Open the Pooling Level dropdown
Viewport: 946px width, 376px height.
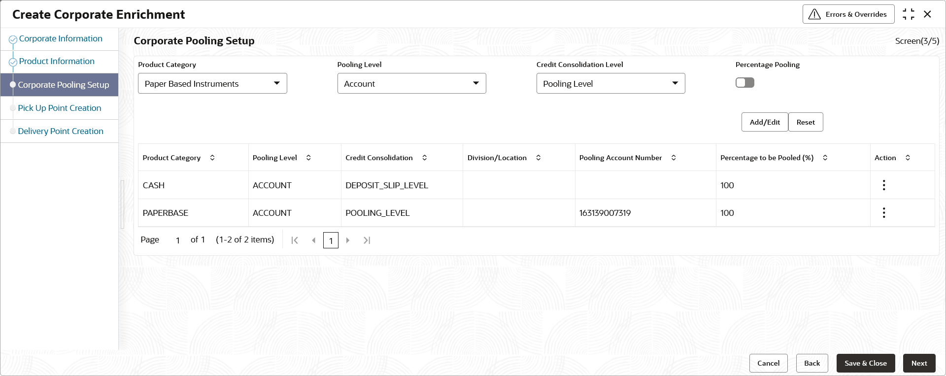411,84
